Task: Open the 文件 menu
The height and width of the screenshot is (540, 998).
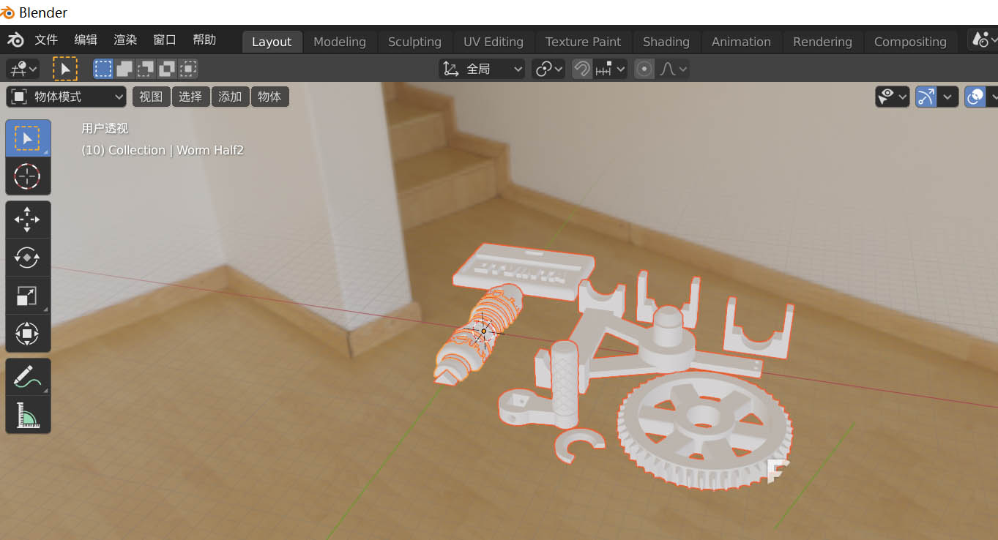Action: click(46, 40)
